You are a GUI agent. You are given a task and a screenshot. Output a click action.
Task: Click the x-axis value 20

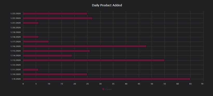(x=74, y=84)
